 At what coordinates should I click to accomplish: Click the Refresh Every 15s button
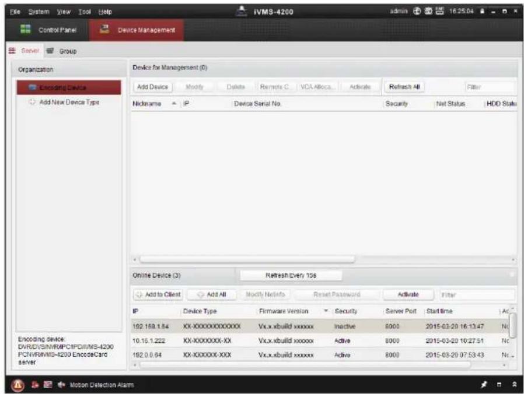[x=291, y=276]
